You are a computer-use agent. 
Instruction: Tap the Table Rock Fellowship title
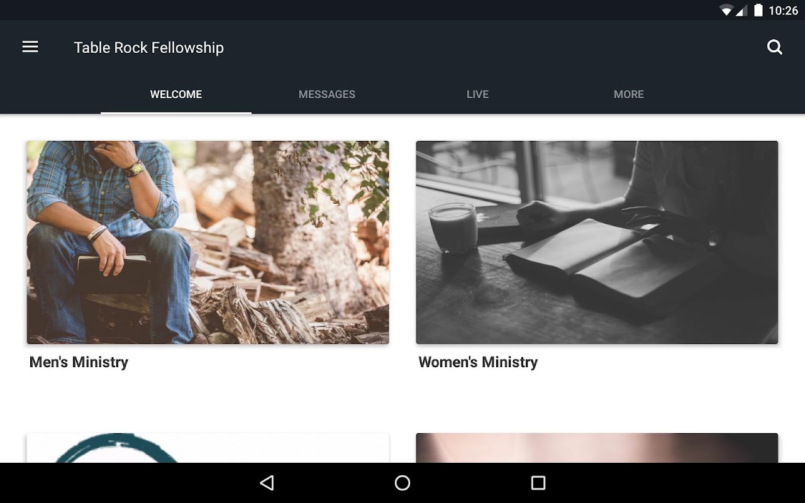tap(149, 48)
